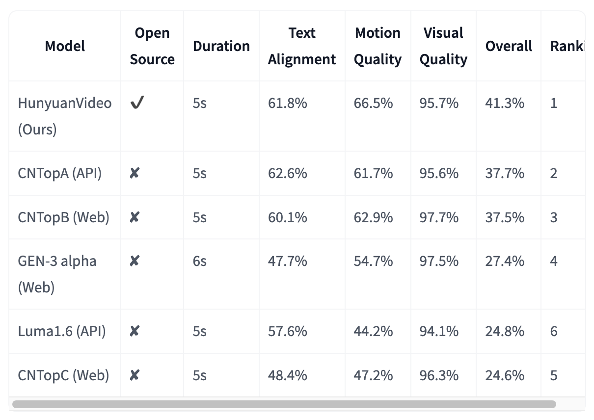Click the checkmark icon in HunyuanVideo row
Viewport: 594px width, 420px height.
(x=136, y=104)
